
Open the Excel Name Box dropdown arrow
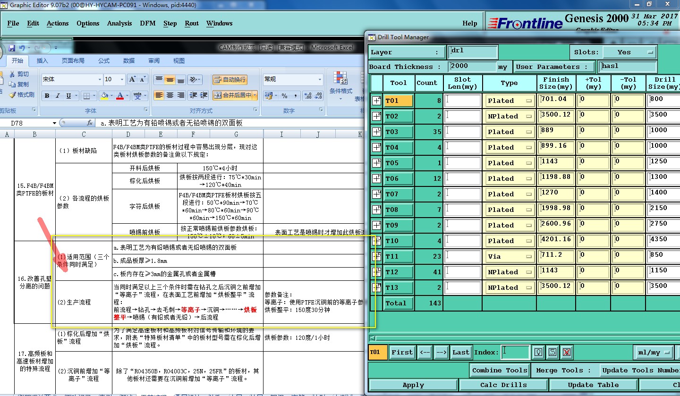(54, 123)
